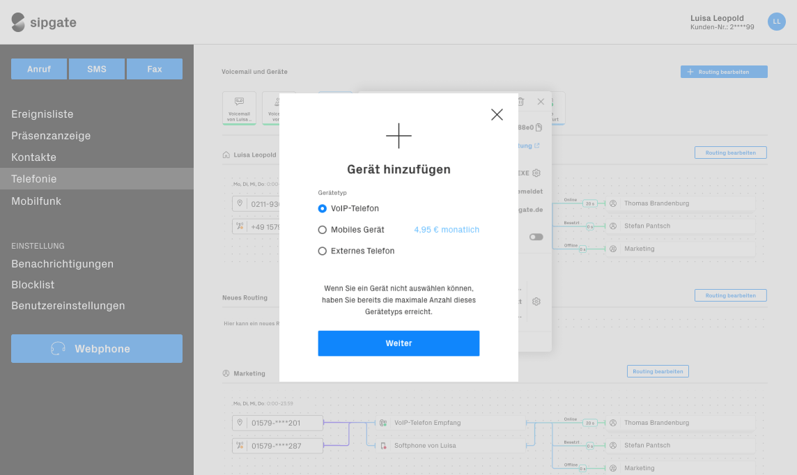The width and height of the screenshot is (797, 475).
Task: Click Routing bearbeiten for Neues Routing
Action: [730, 296]
